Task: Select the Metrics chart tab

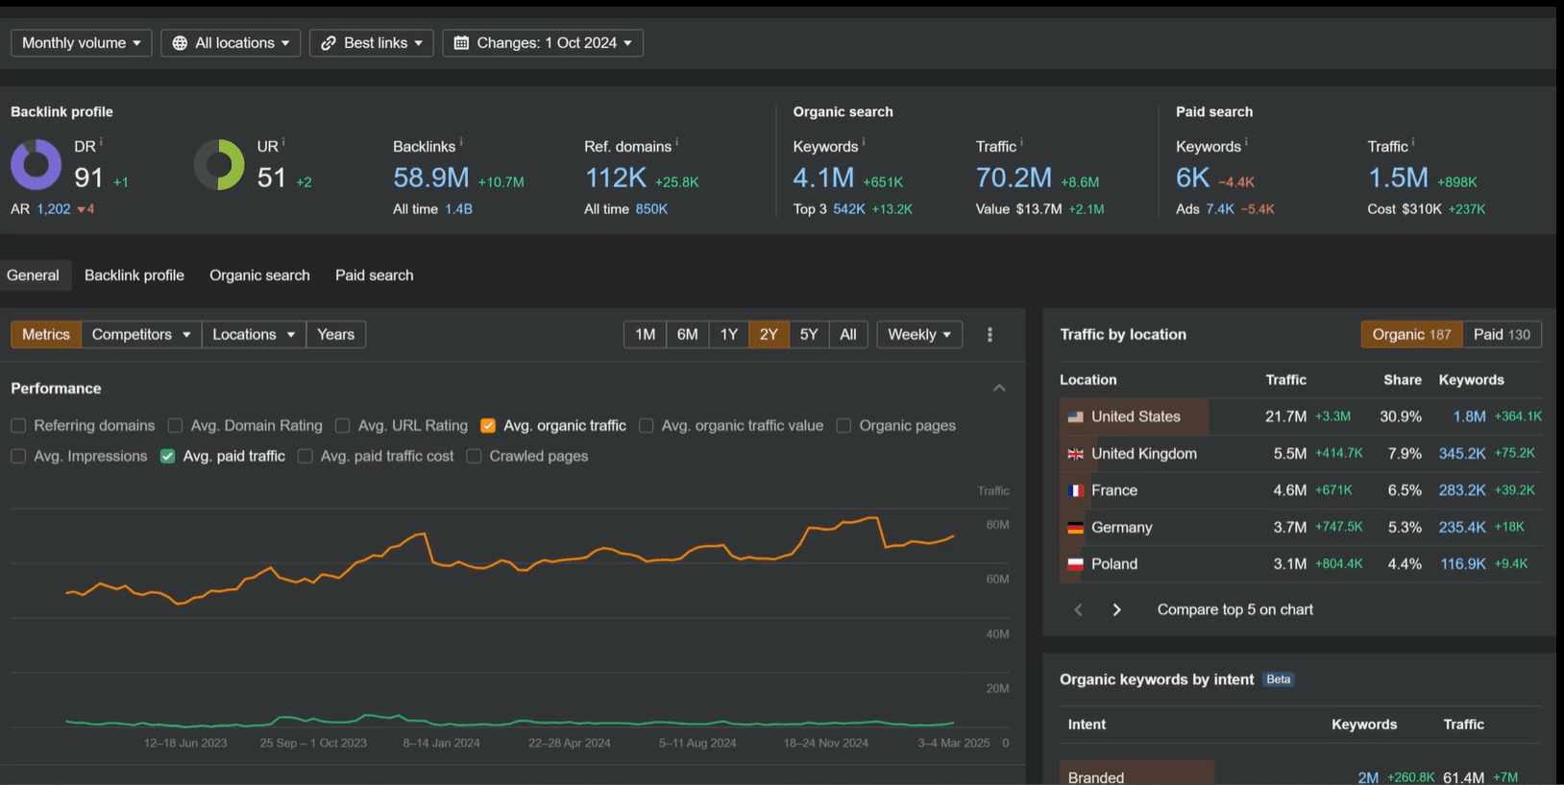Action: (46, 334)
